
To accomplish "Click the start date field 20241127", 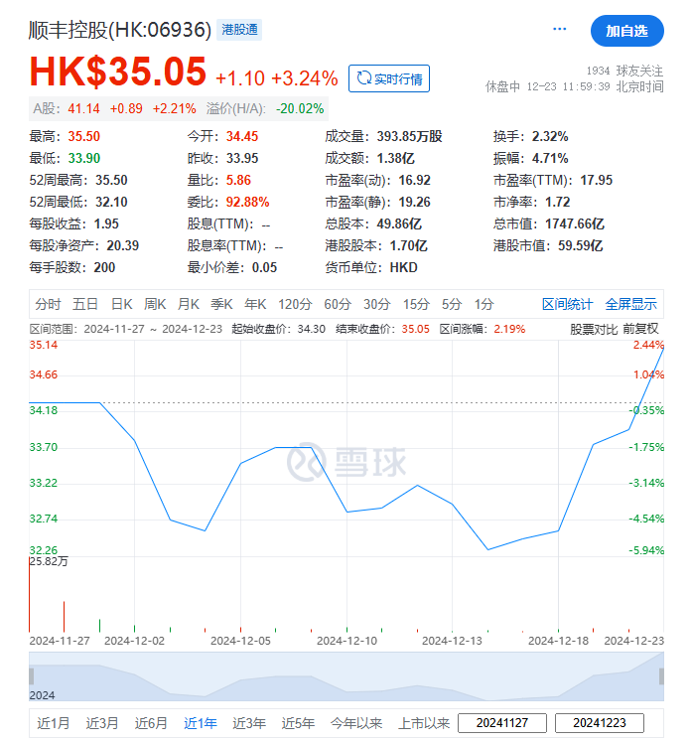I will [502, 723].
